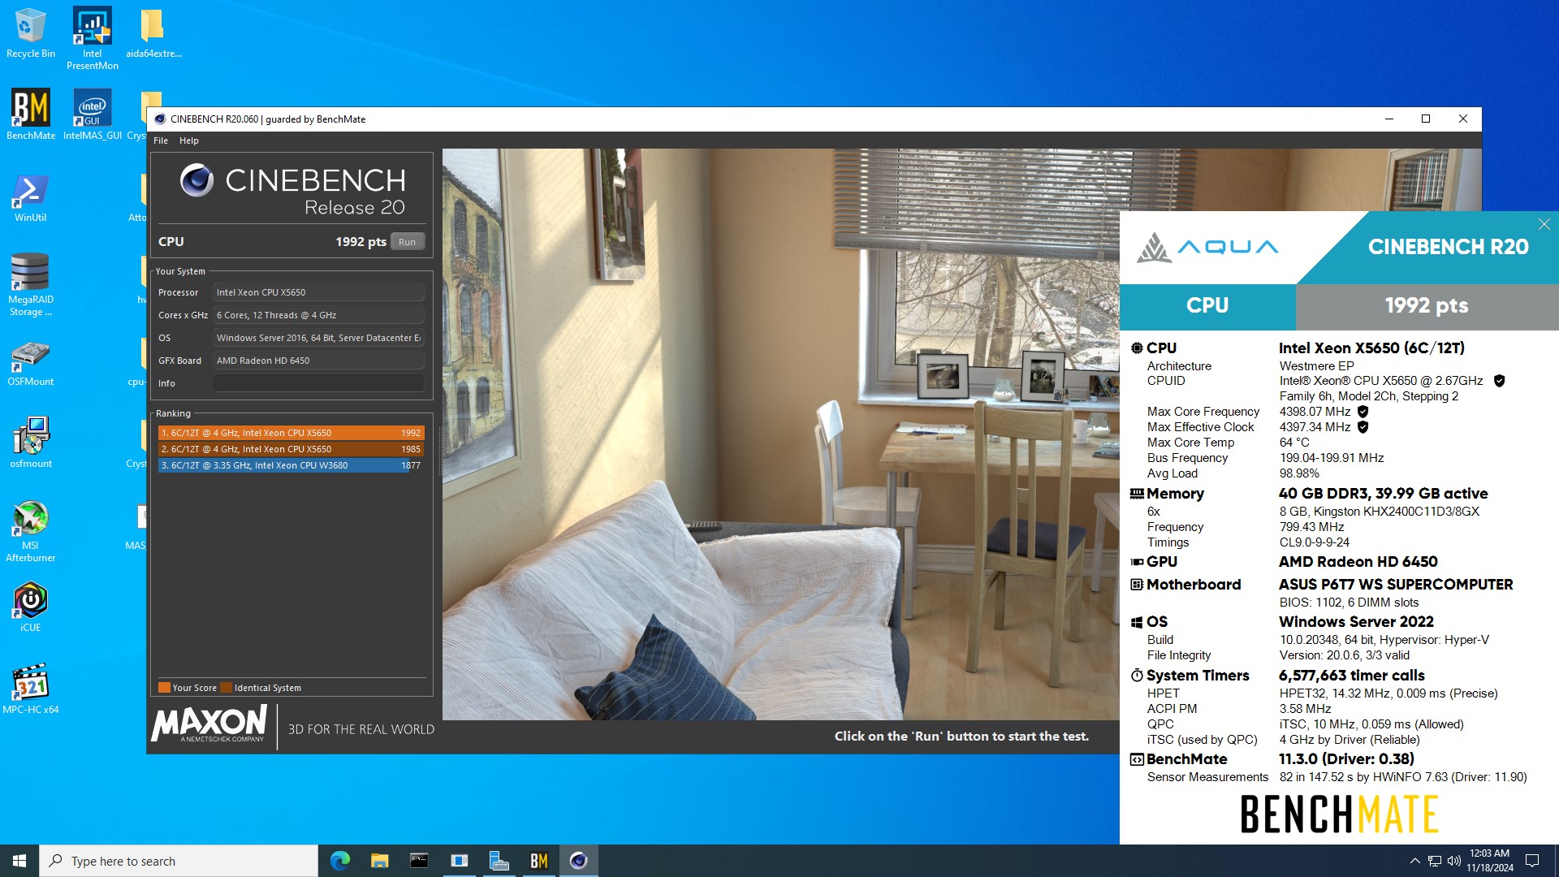Click the MAXON logo
1559x877 pixels.
pos(209,724)
